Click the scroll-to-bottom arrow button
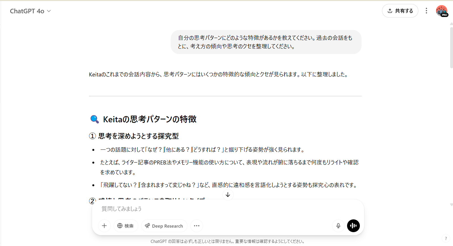 228,195
